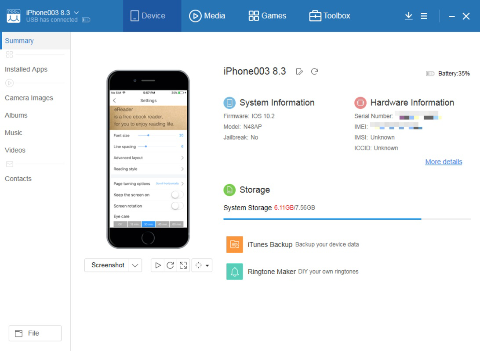The image size is (480, 351).
Task: Click the green Storage icon
Action: point(229,190)
